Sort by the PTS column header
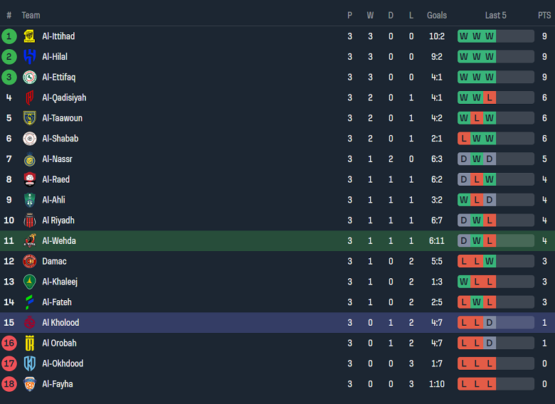 (x=544, y=15)
